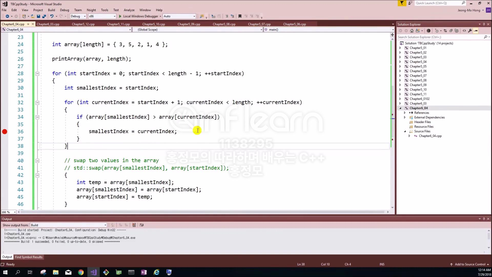Toggle Show All Files icon
This screenshot has width=492, height=277.
point(457,31)
